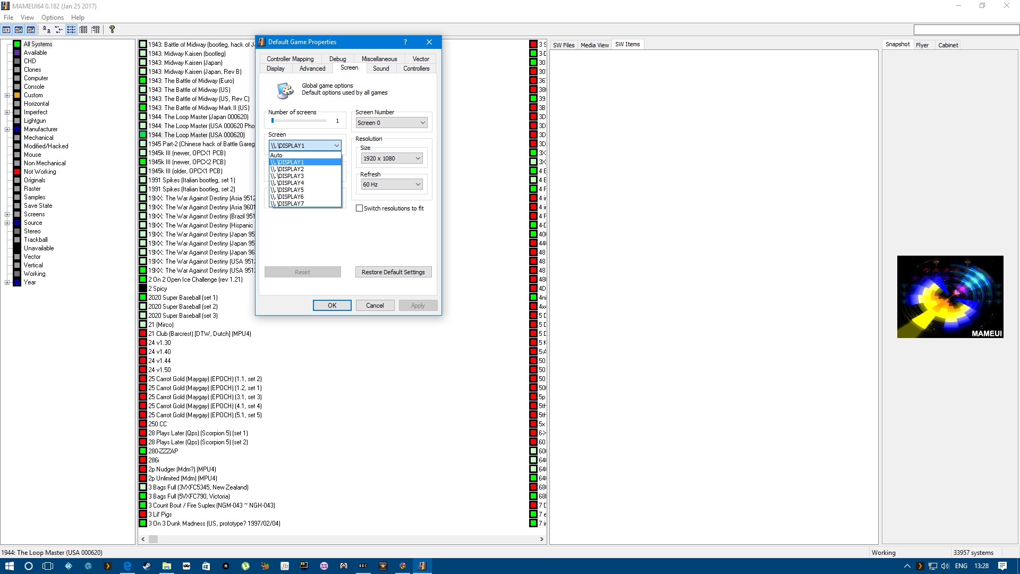Switch to Grouped view toolbar icon

(96, 30)
